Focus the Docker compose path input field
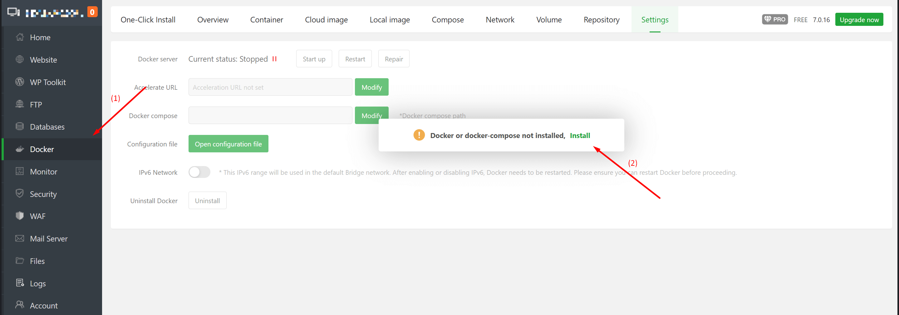Image resolution: width=899 pixels, height=315 pixels. point(270,115)
